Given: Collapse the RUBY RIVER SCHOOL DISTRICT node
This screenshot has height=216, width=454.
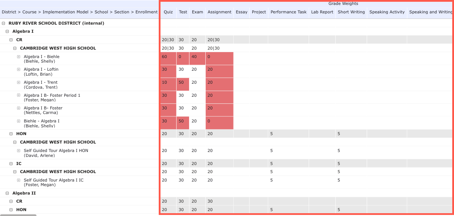Looking at the screenshot, I should (x=3, y=23).
